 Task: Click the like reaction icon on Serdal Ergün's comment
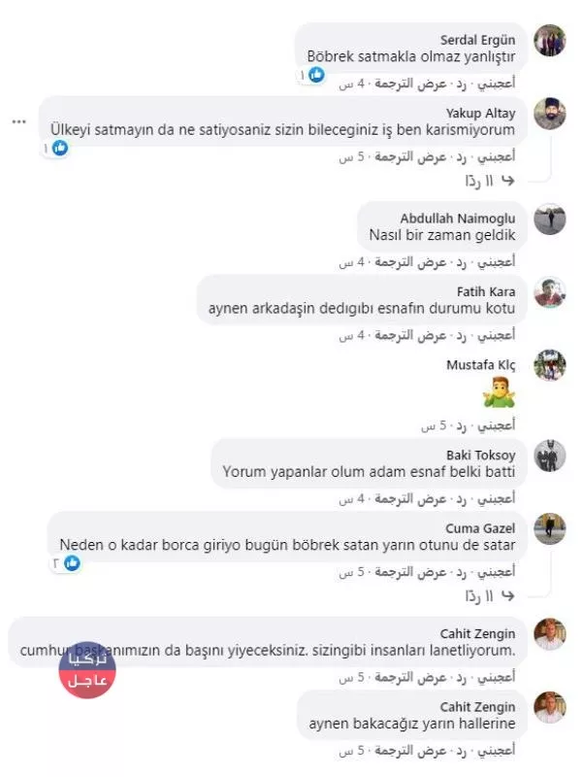tap(317, 75)
